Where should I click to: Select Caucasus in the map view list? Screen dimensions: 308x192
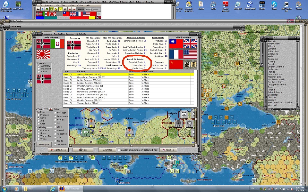[273, 59]
